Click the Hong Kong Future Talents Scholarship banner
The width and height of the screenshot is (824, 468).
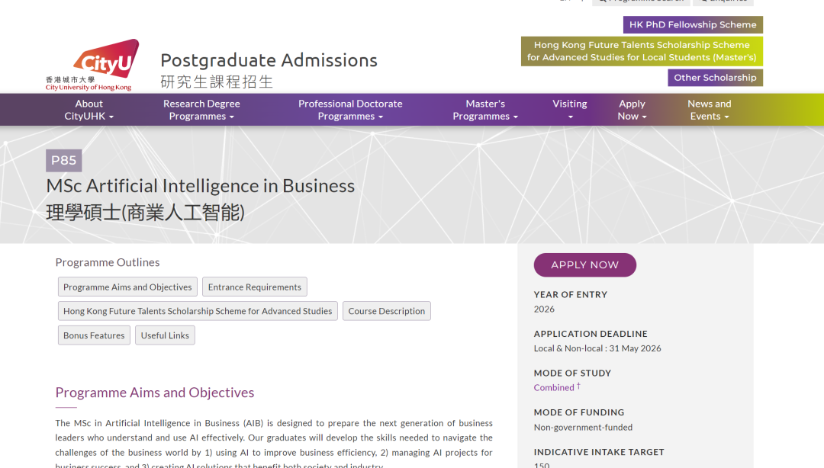[x=642, y=51]
